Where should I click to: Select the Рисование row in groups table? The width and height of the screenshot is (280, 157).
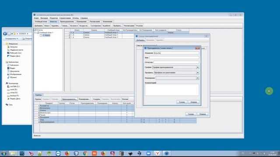click(115, 117)
